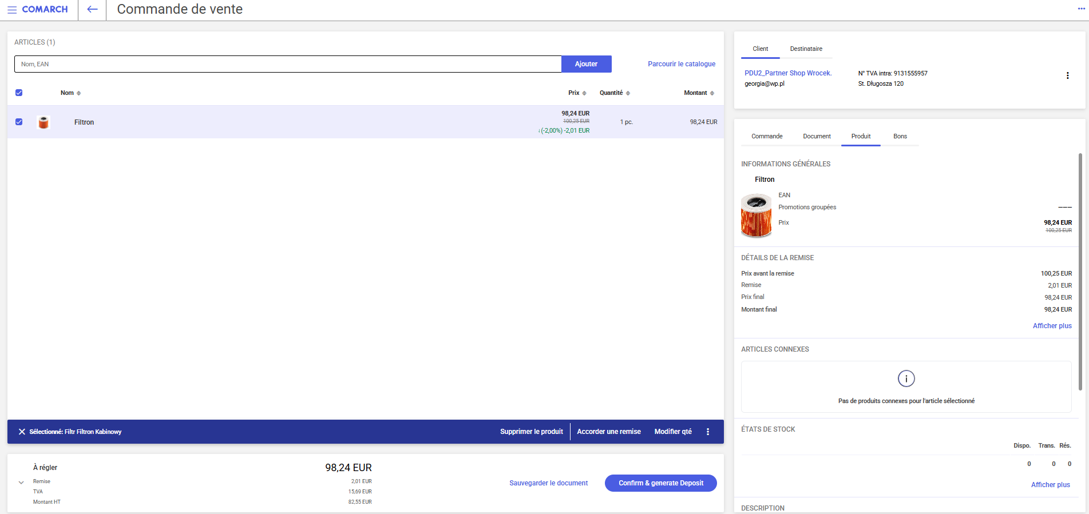Open the top-right three-dot menu
1089x514 pixels.
pos(1081,9)
